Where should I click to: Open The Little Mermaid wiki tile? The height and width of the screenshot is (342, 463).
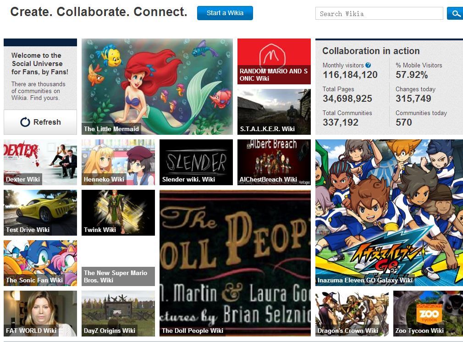coord(157,87)
